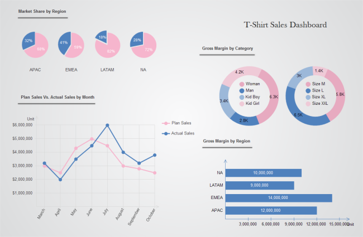Click the LATAM 9,000,000 bar
Image resolution: width=363 pixels, height=237 pixels.
point(260,186)
